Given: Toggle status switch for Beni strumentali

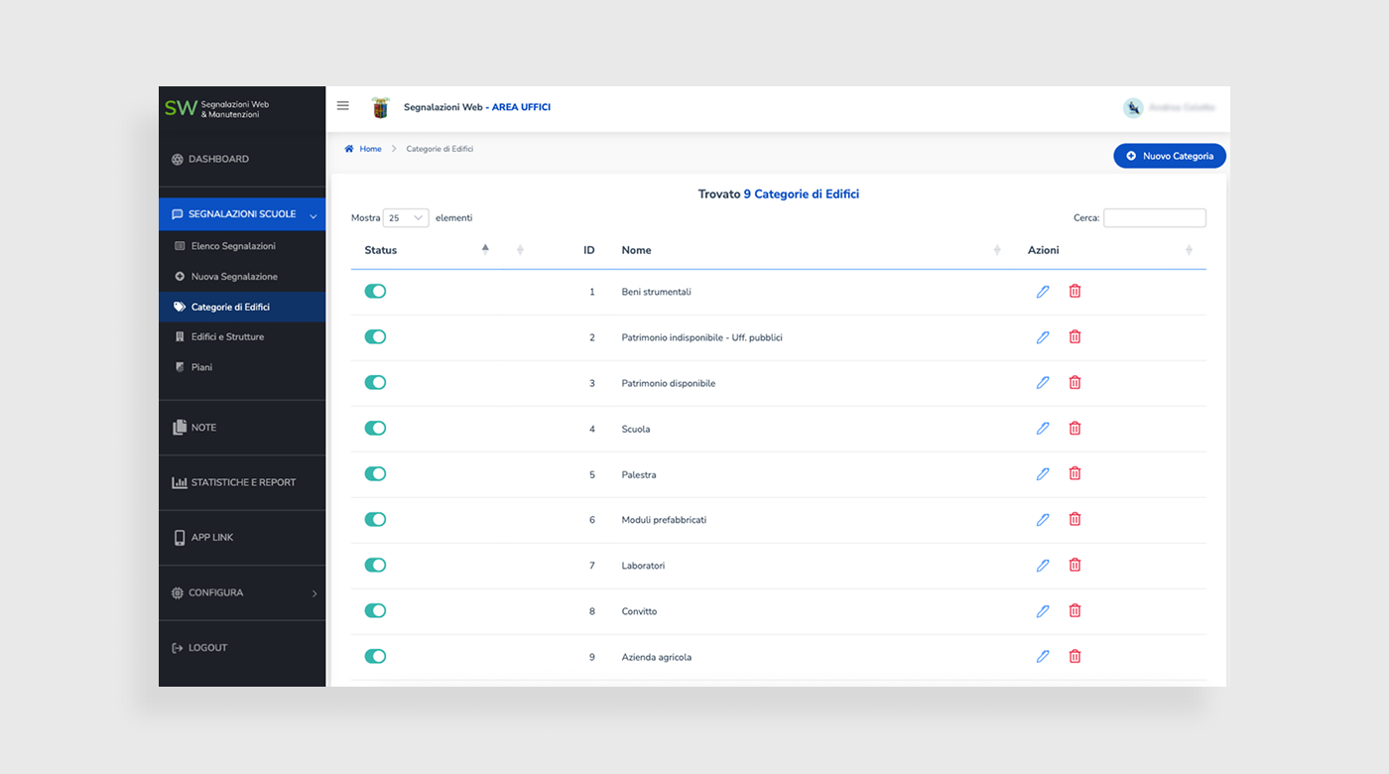Looking at the screenshot, I should 375,292.
